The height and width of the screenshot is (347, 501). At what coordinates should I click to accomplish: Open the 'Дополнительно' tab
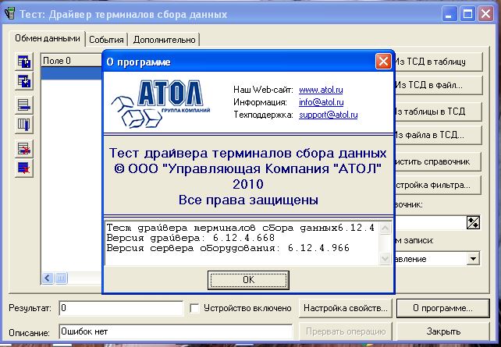[x=164, y=39]
